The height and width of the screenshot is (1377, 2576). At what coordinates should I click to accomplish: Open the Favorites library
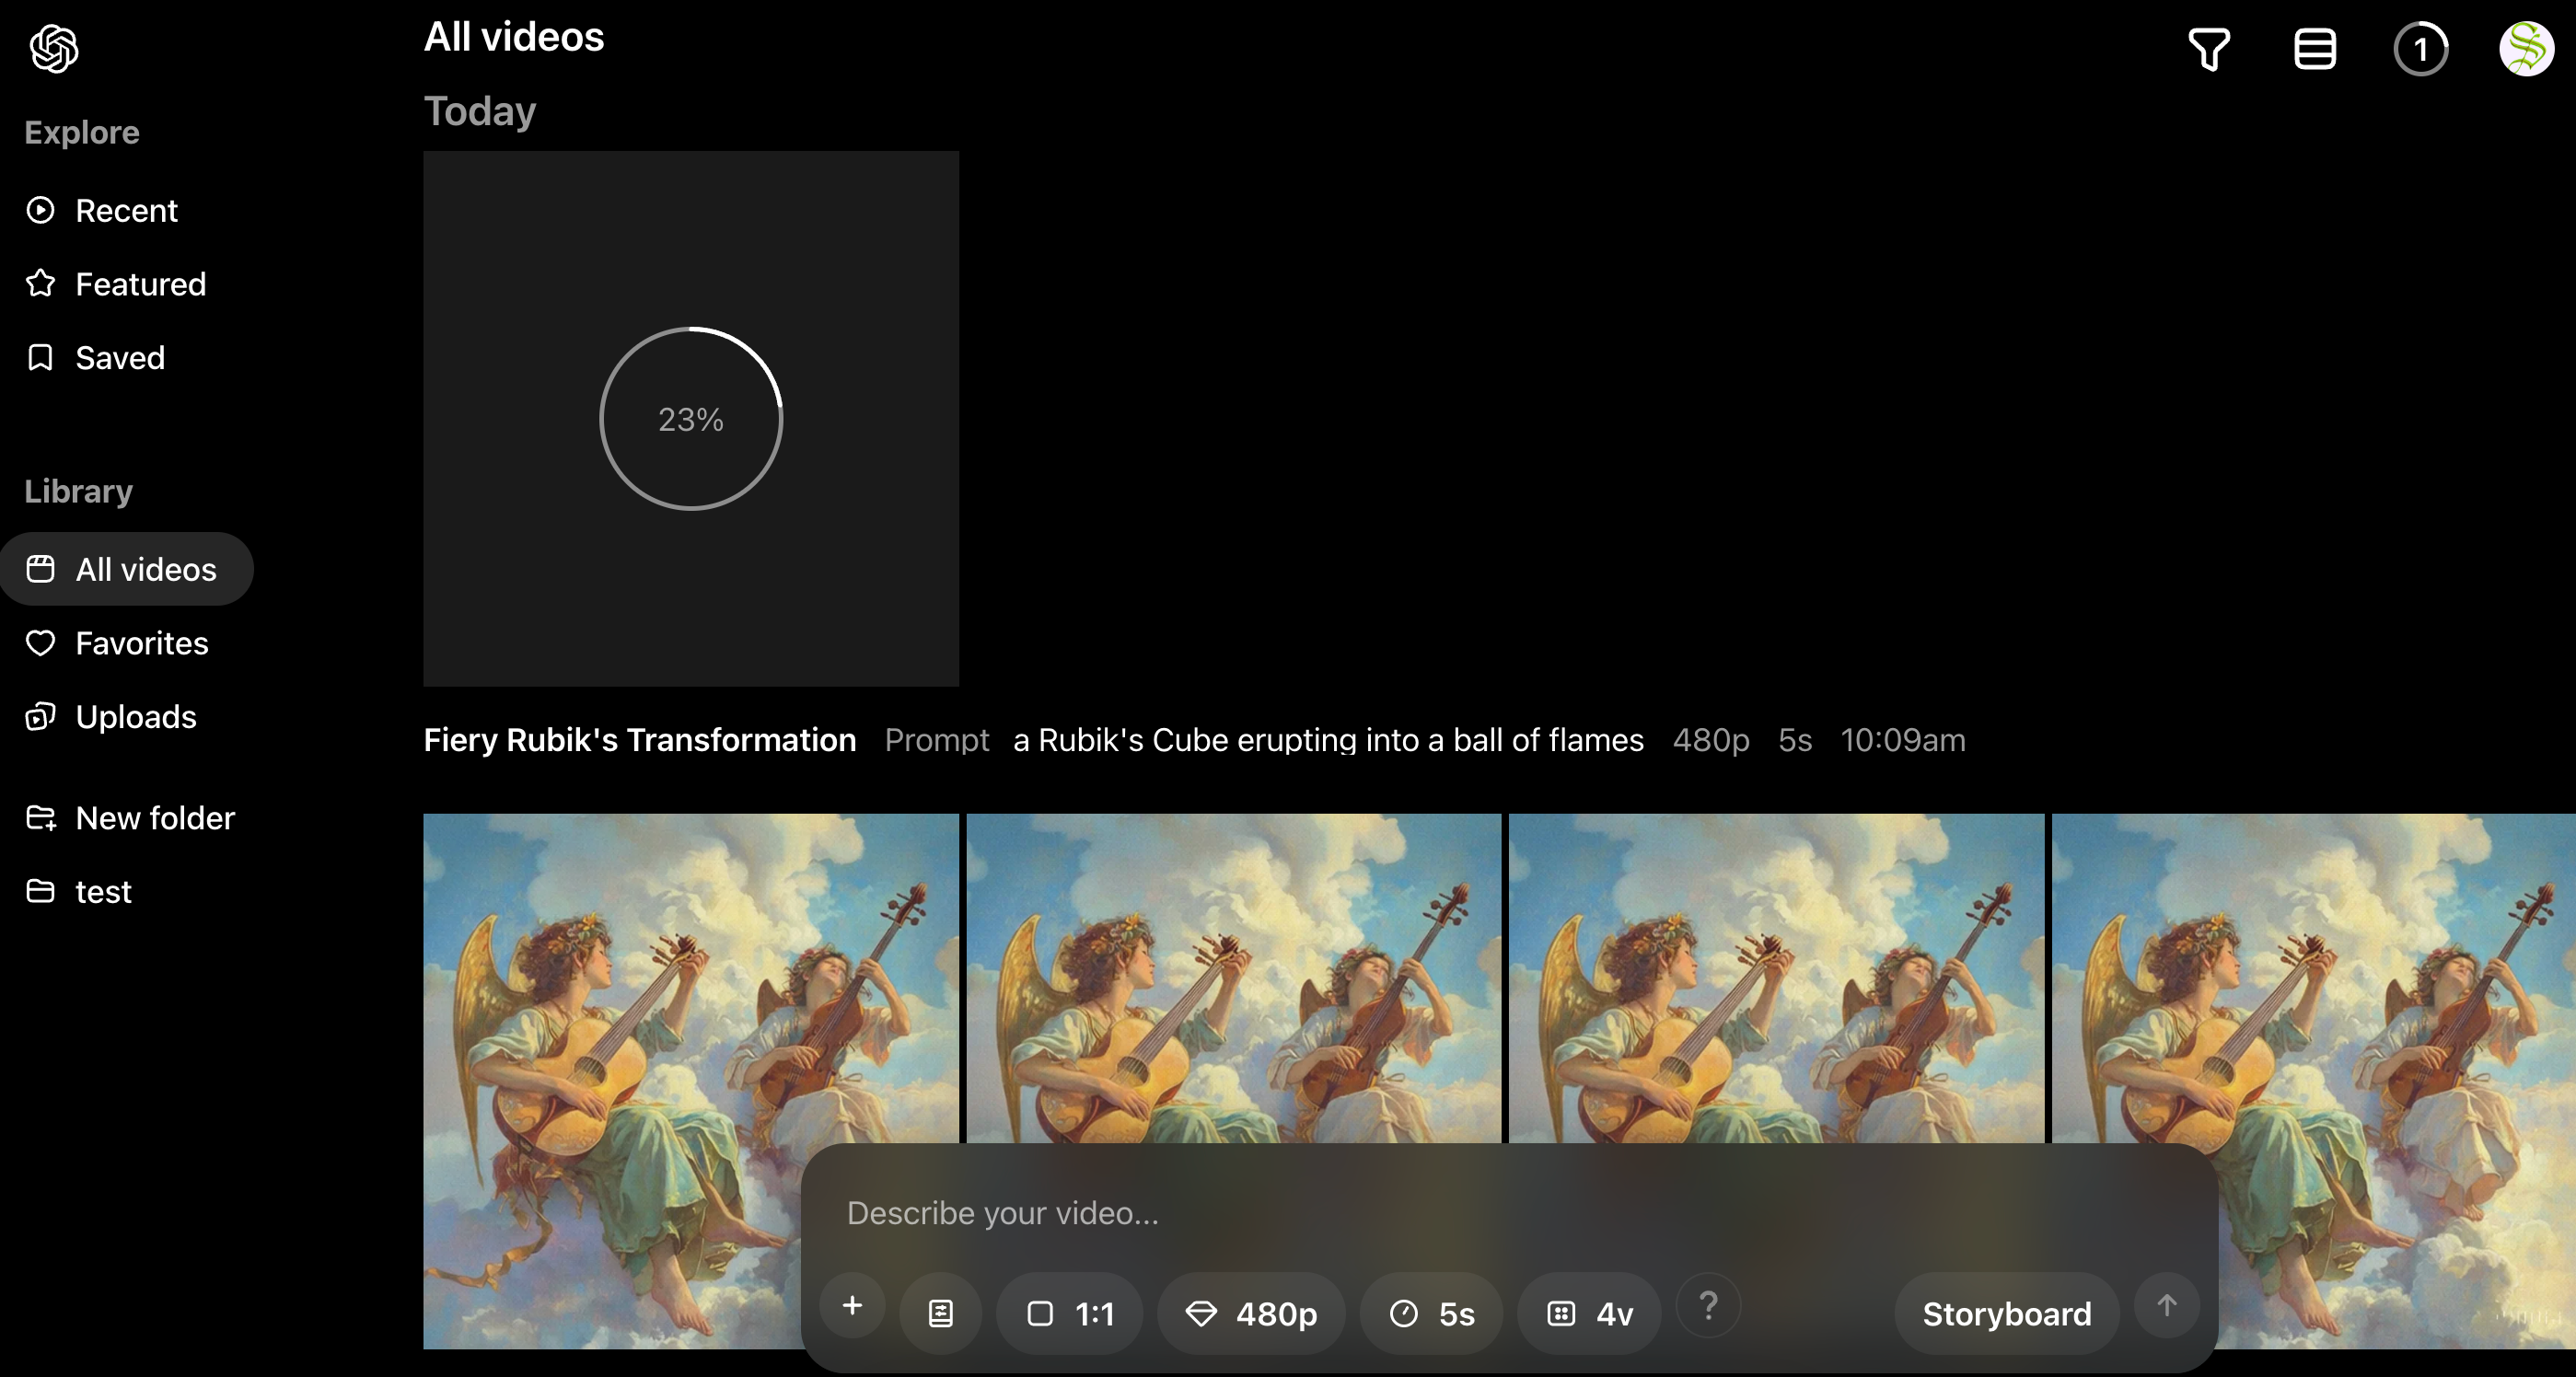(x=141, y=644)
